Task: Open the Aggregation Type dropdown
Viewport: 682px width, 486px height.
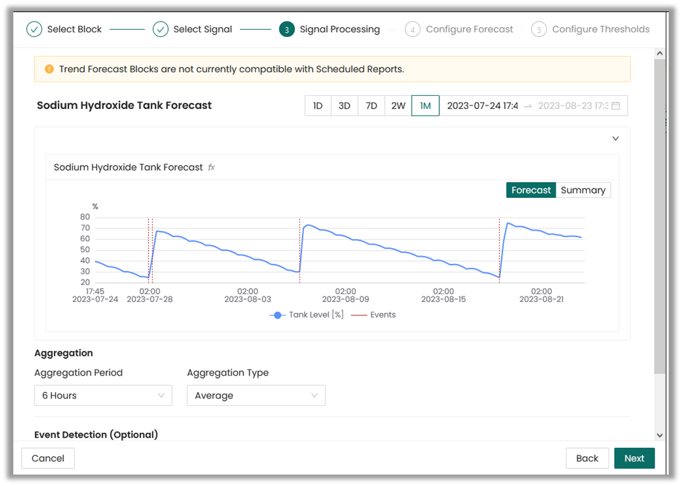Action: pos(256,395)
